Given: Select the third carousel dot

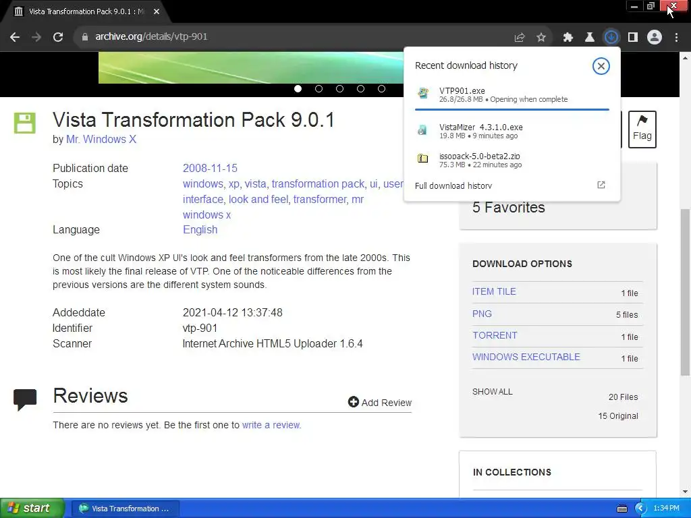Looking at the screenshot, I should (339, 88).
